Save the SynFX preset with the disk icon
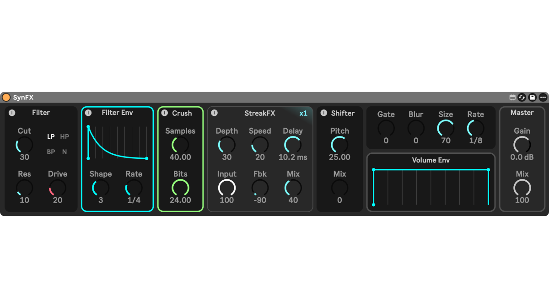 click(532, 97)
